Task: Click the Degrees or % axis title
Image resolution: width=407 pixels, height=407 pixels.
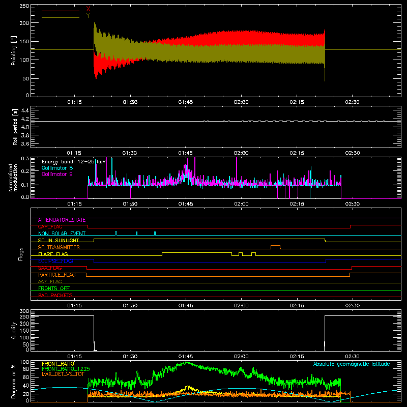Action: (x=14, y=381)
